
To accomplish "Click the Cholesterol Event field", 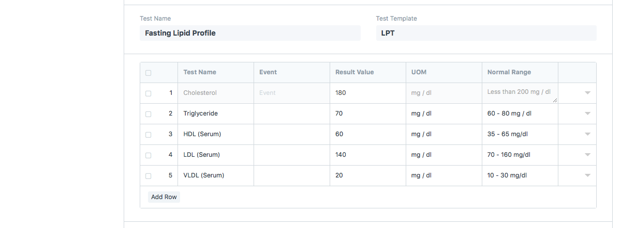I will [x=291, y=93].
